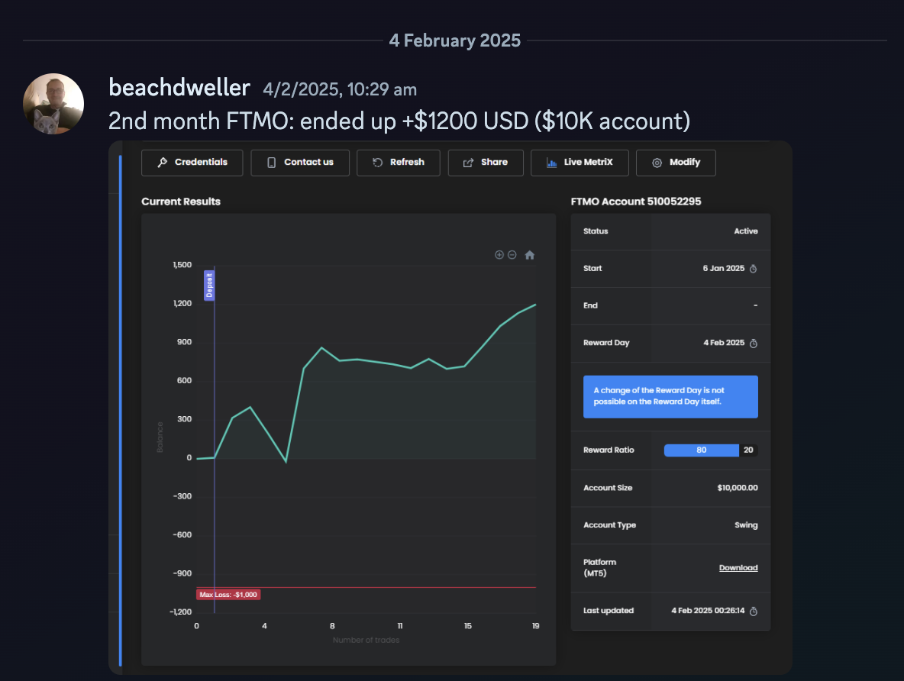
Task: Click the 4/2/2025, 10:29 am timestamp
Action: [x=340, y=90]
